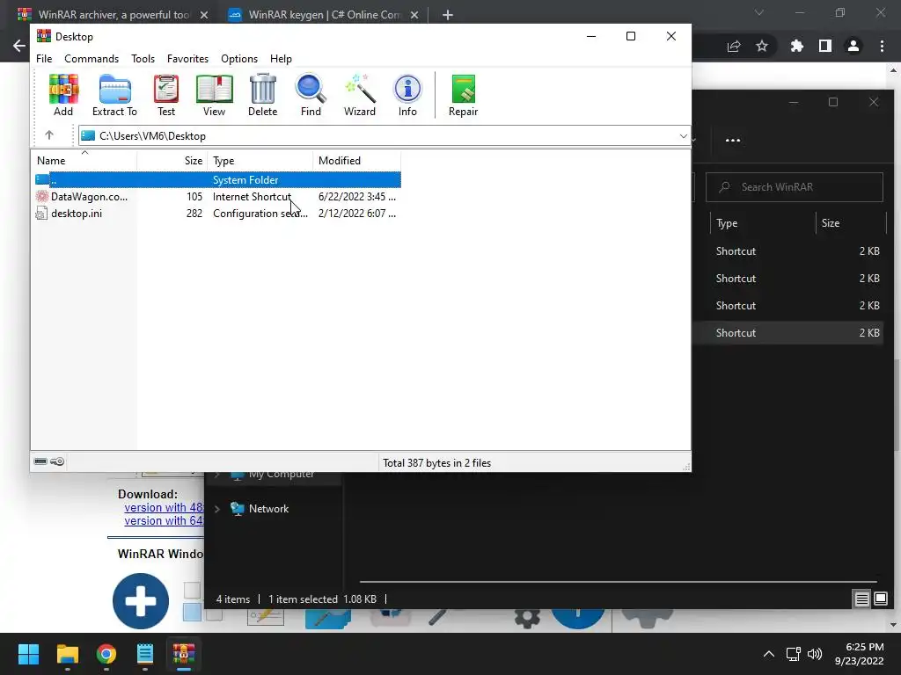Select the parent System Folder row
The height and width of the screenshot is (675, 901).
[217, 179]
